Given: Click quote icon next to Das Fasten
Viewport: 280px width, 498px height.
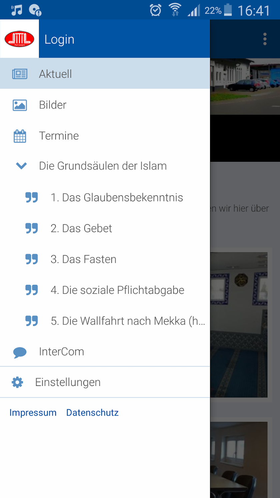Looking at the screenshot, I should click(x=32, y=259).
